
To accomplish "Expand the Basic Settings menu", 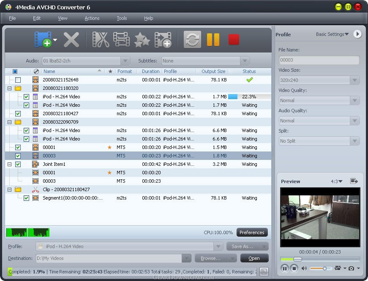I will click(x=332, y=34).
